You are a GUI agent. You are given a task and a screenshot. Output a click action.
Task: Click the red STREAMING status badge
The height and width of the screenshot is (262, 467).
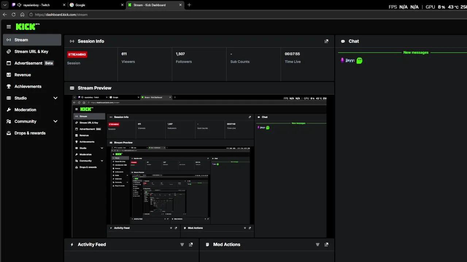tap(77, 55)
